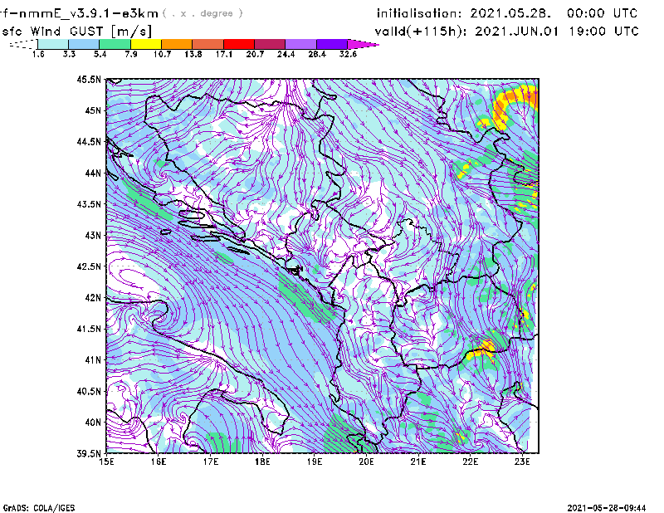Click the valid time '19:00 UTC'

pyautogui.click(x=604, y=32)
